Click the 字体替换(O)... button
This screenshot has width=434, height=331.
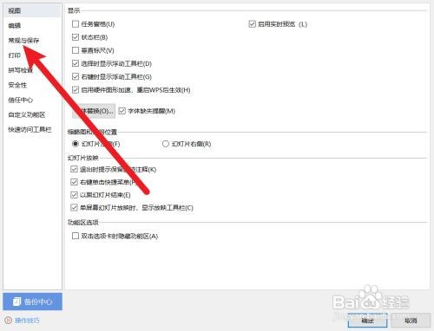click(94, 111)
